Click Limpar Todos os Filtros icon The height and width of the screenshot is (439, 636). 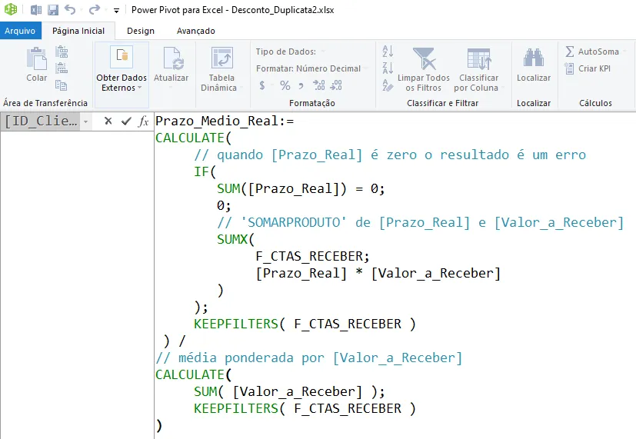[424, 58]
